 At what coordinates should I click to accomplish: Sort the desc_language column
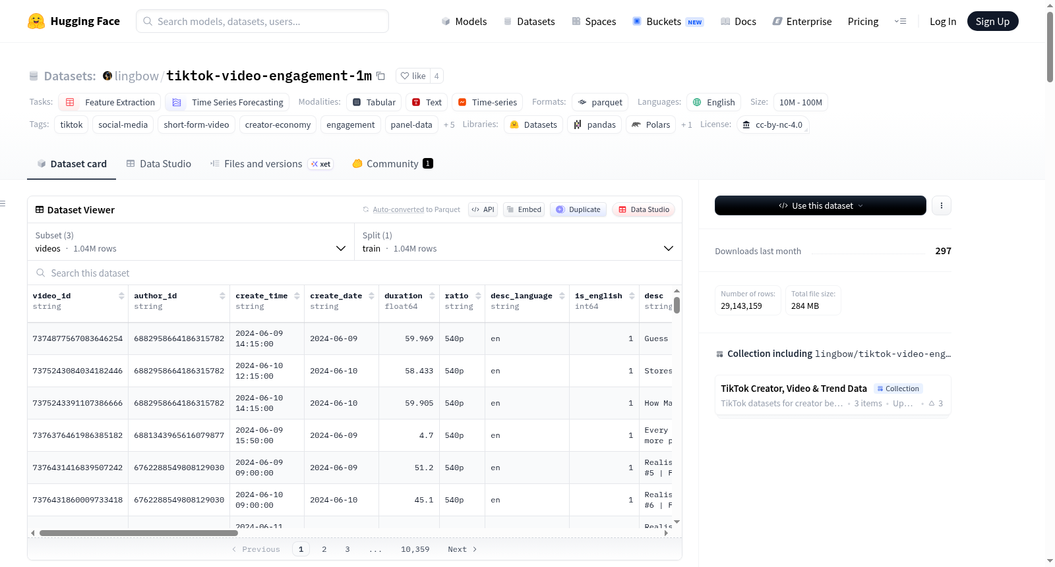(562, 296)
